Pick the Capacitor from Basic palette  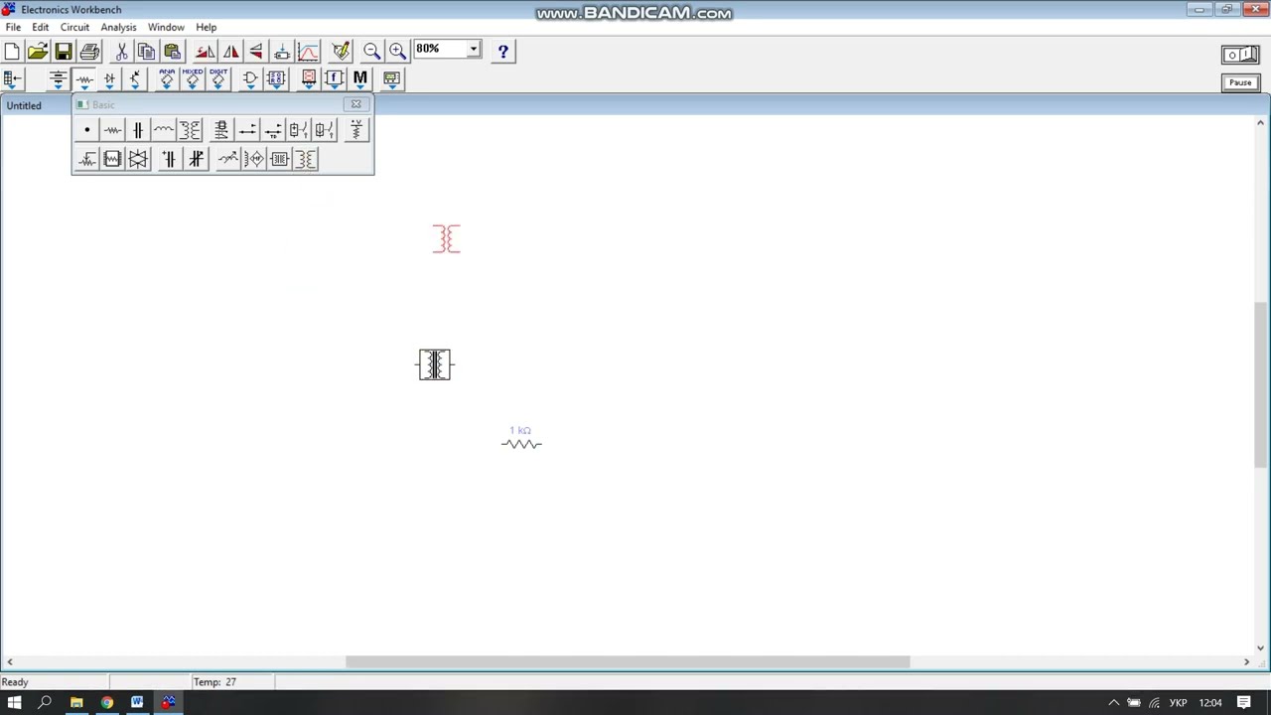coord(138,130)
